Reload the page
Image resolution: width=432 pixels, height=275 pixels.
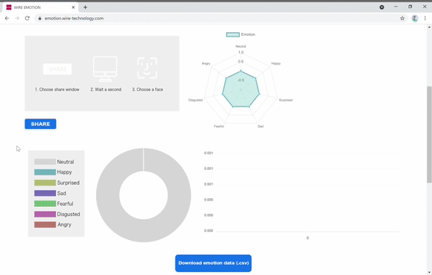[x=27, y=18]
